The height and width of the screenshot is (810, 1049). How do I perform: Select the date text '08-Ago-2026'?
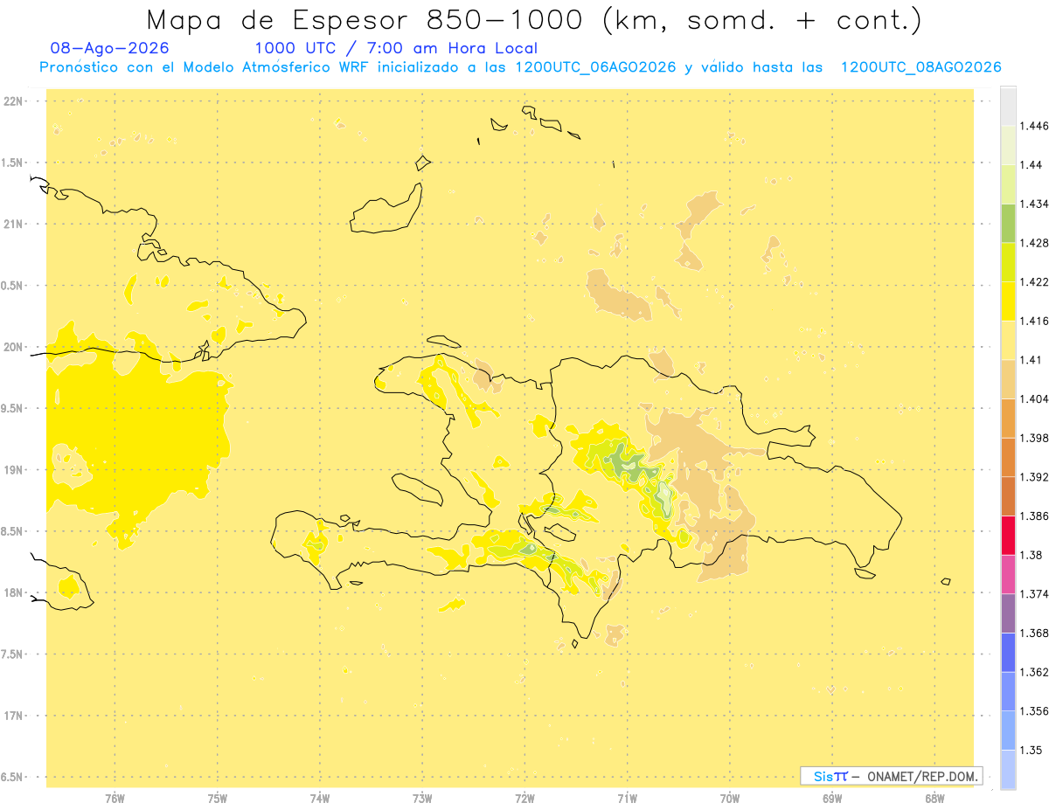pos(110,49)
